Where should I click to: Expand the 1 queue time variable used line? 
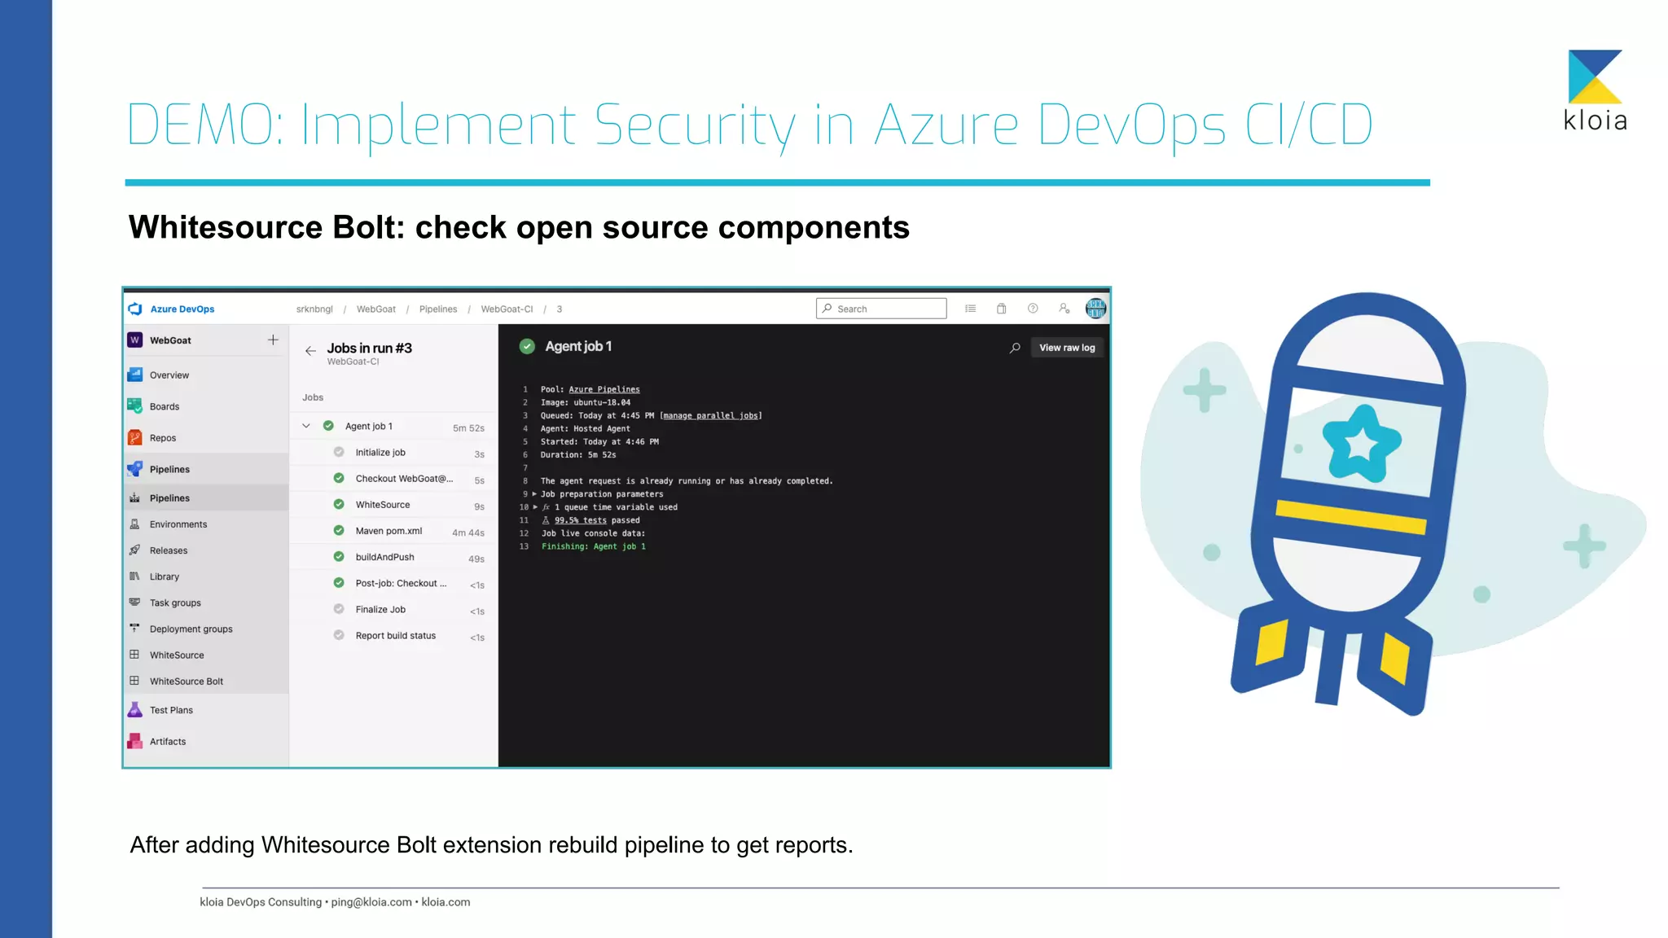(x=535, y=507)
